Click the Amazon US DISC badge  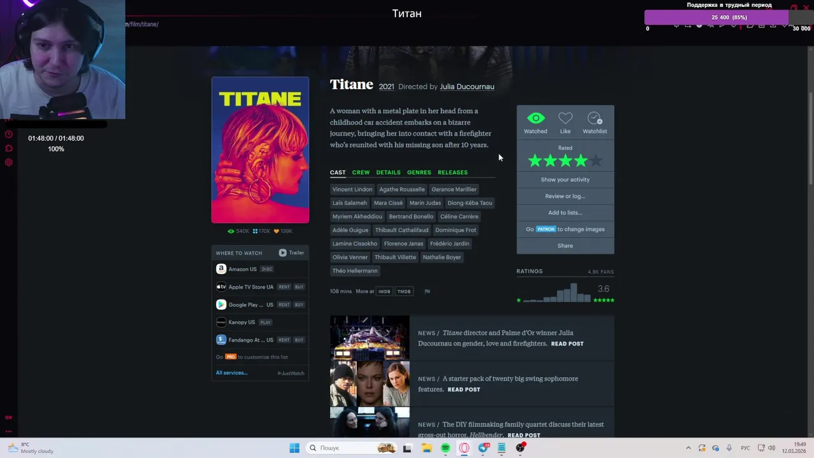point(267,269)
